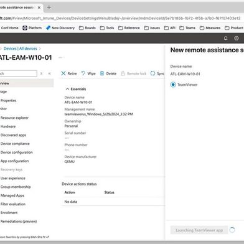Click the Management name value teamviewerus_Windows
This screenshot has width=244, height=244.
tap(98, 114)
